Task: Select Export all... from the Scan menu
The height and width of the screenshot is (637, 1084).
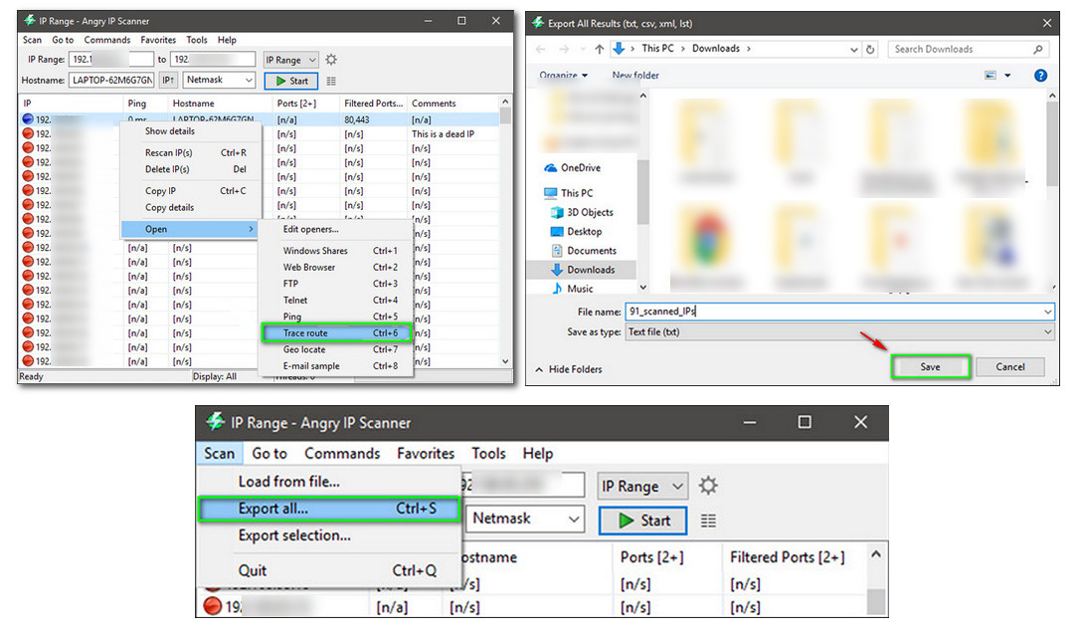Action: tap(273, 509)
